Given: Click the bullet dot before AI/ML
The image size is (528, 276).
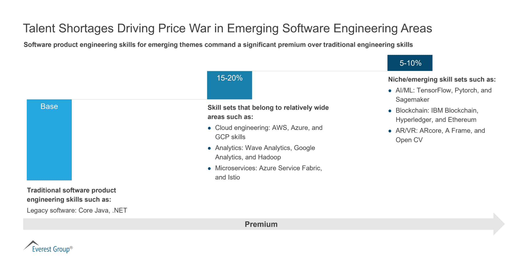Looking at the screenshot, I should tap(390, 91).
